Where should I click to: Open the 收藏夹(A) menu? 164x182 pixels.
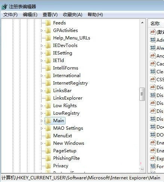73,15
